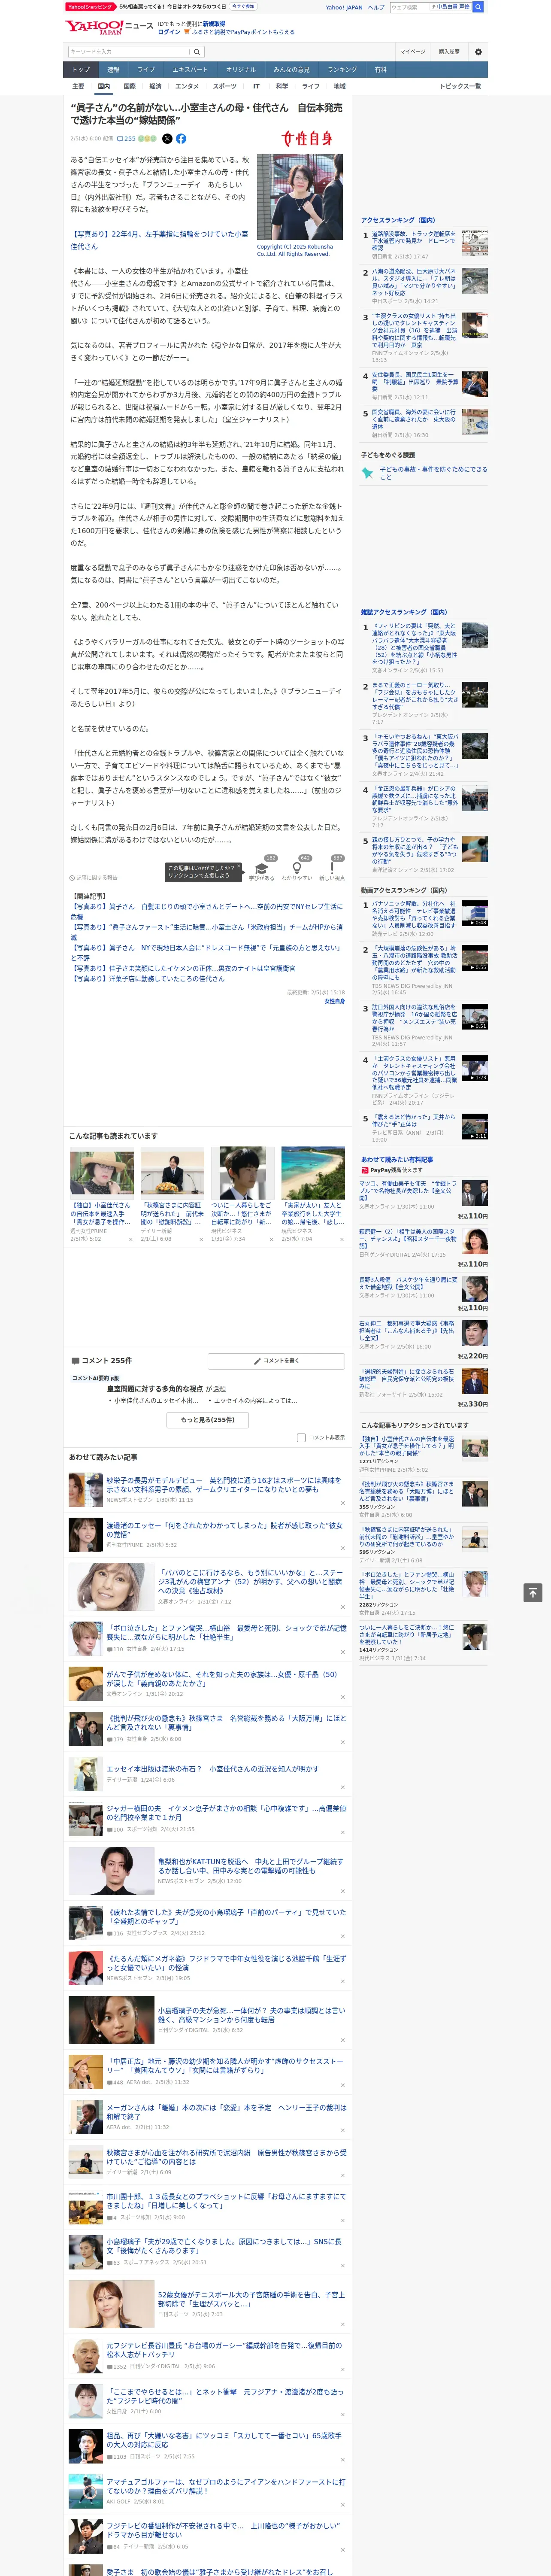This screenshot has width=551, height=2576.
Task: Open the トピックス一覧 link
Action: (x=460, y=86)
